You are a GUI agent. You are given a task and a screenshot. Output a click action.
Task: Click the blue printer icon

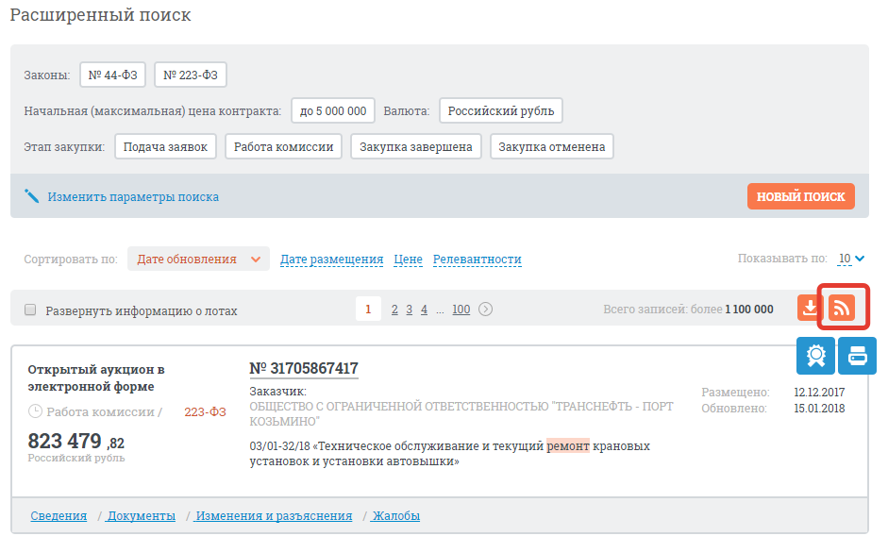click(x=857, y=356)
